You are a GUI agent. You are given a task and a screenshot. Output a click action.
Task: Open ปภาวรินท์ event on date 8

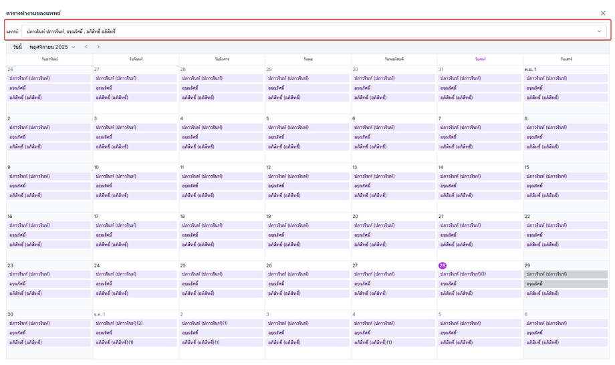566,128
